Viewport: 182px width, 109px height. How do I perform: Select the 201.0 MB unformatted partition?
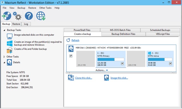(x=86, y=59)
